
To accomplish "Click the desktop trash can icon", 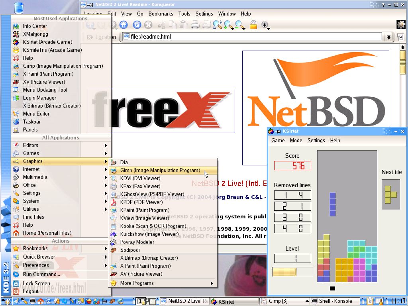I will (x=19, y=8).
